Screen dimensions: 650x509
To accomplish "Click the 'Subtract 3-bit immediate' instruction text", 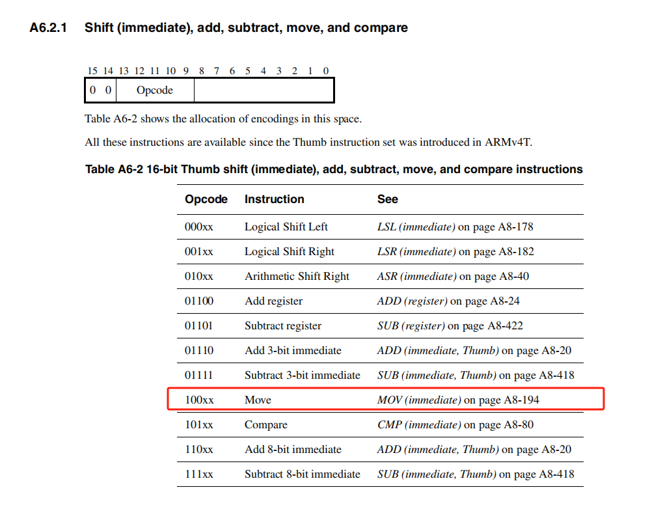I will coord(302,376).
